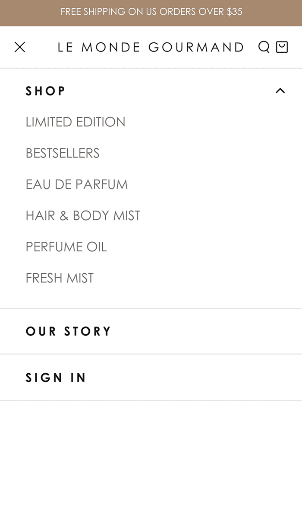Open the search magnifier icon
This screenshot has height=519, width=302.
[264, 47]
